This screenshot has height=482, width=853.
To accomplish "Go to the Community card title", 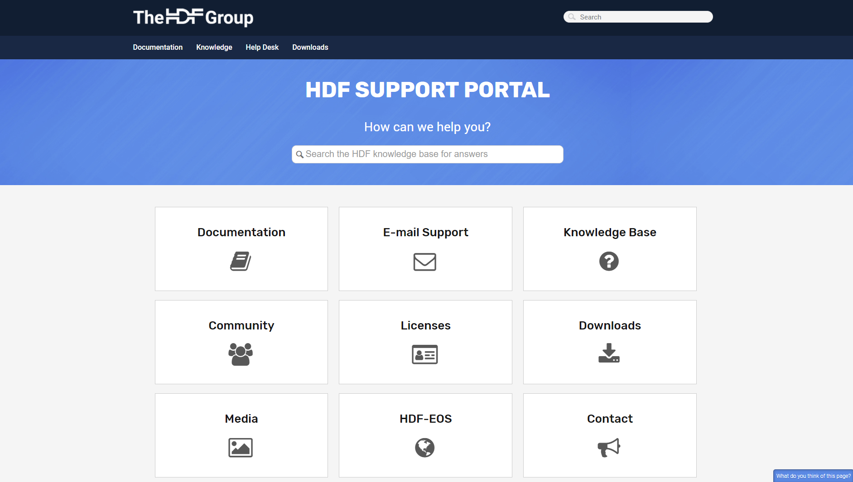I will (241, 325).
